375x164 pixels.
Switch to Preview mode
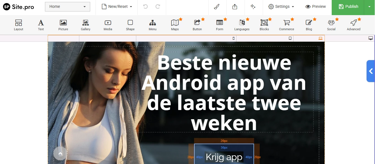click(x=316, y=6)
